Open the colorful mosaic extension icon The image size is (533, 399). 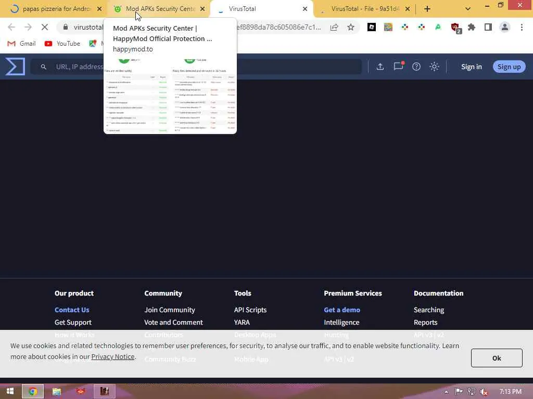[388, 27]
